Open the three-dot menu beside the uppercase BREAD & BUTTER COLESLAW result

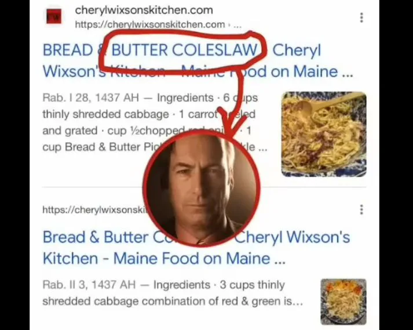361,17
